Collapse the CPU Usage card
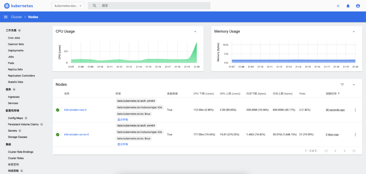Image resolution: width=366 pixels, height=174 pixels. coord(195,31)
